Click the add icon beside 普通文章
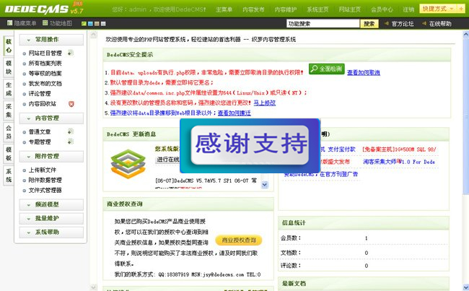The image size is (469, 291). click(x=70, y=131)
